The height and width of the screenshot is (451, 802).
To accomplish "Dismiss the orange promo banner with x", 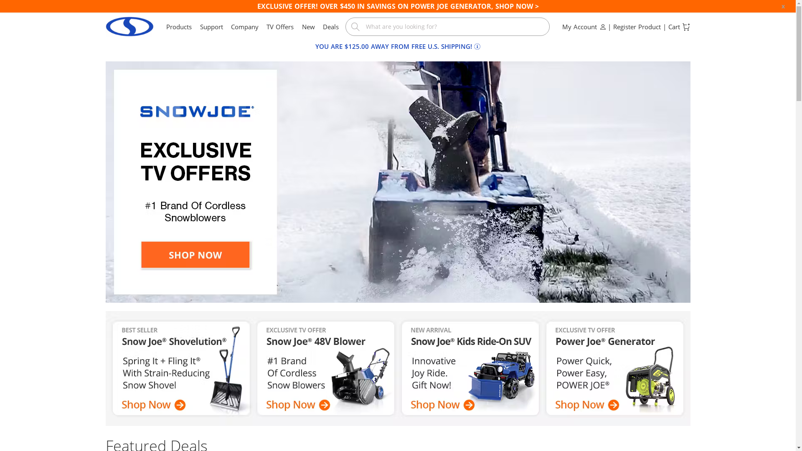I will [x=783, y=6].
